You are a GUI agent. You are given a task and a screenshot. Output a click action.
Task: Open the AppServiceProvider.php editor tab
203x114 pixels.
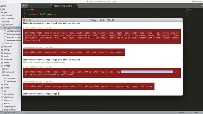63,6
